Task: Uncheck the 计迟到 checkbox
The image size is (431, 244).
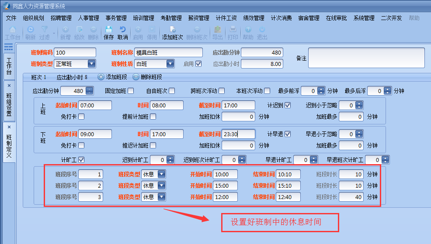Action: point(288,105)
